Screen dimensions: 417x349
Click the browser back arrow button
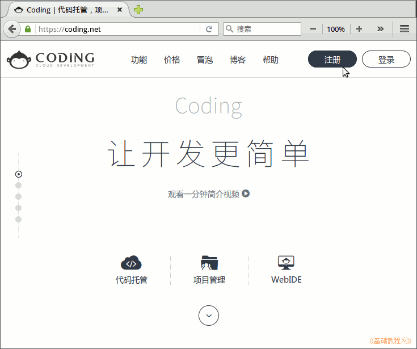[x=12, y=29]
